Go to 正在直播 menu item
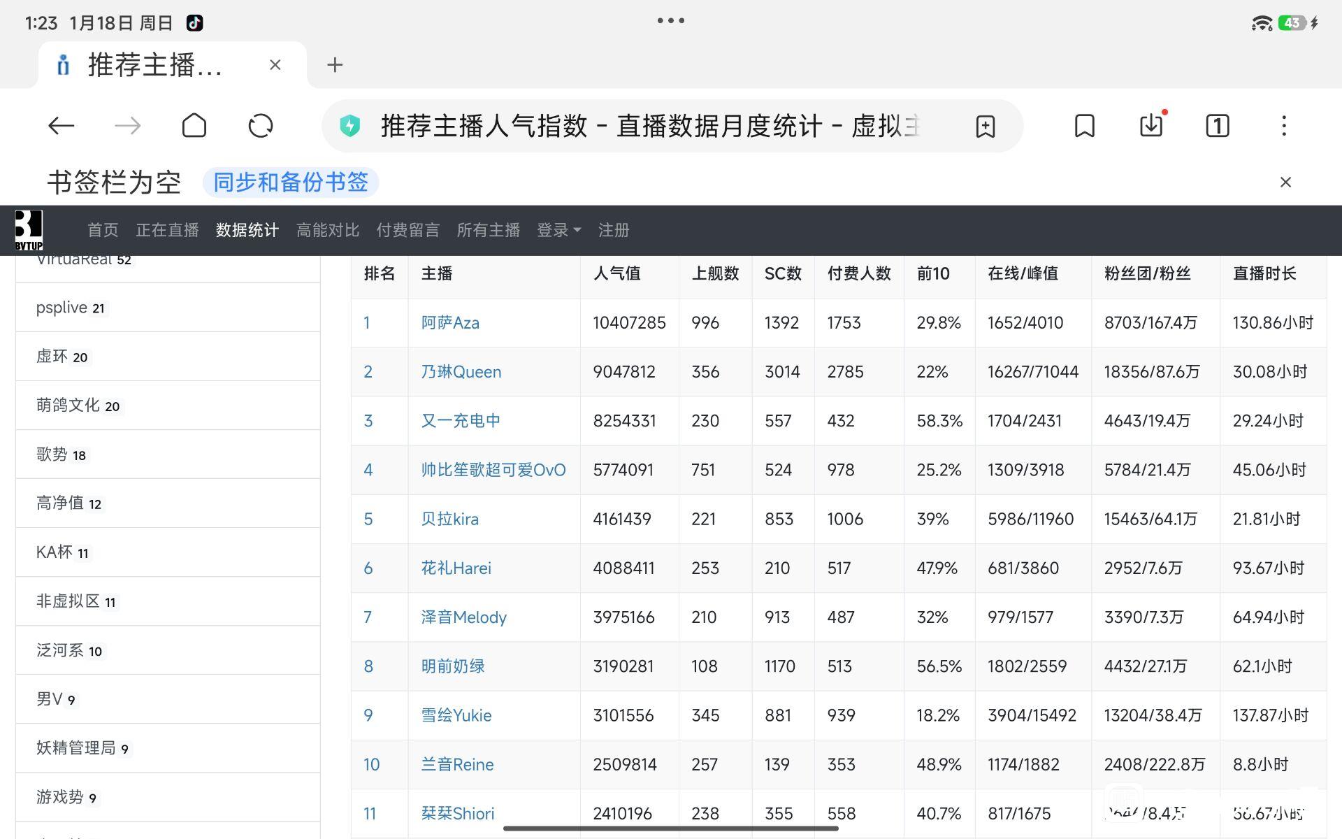1342x839 pixels. click(167, 230)
